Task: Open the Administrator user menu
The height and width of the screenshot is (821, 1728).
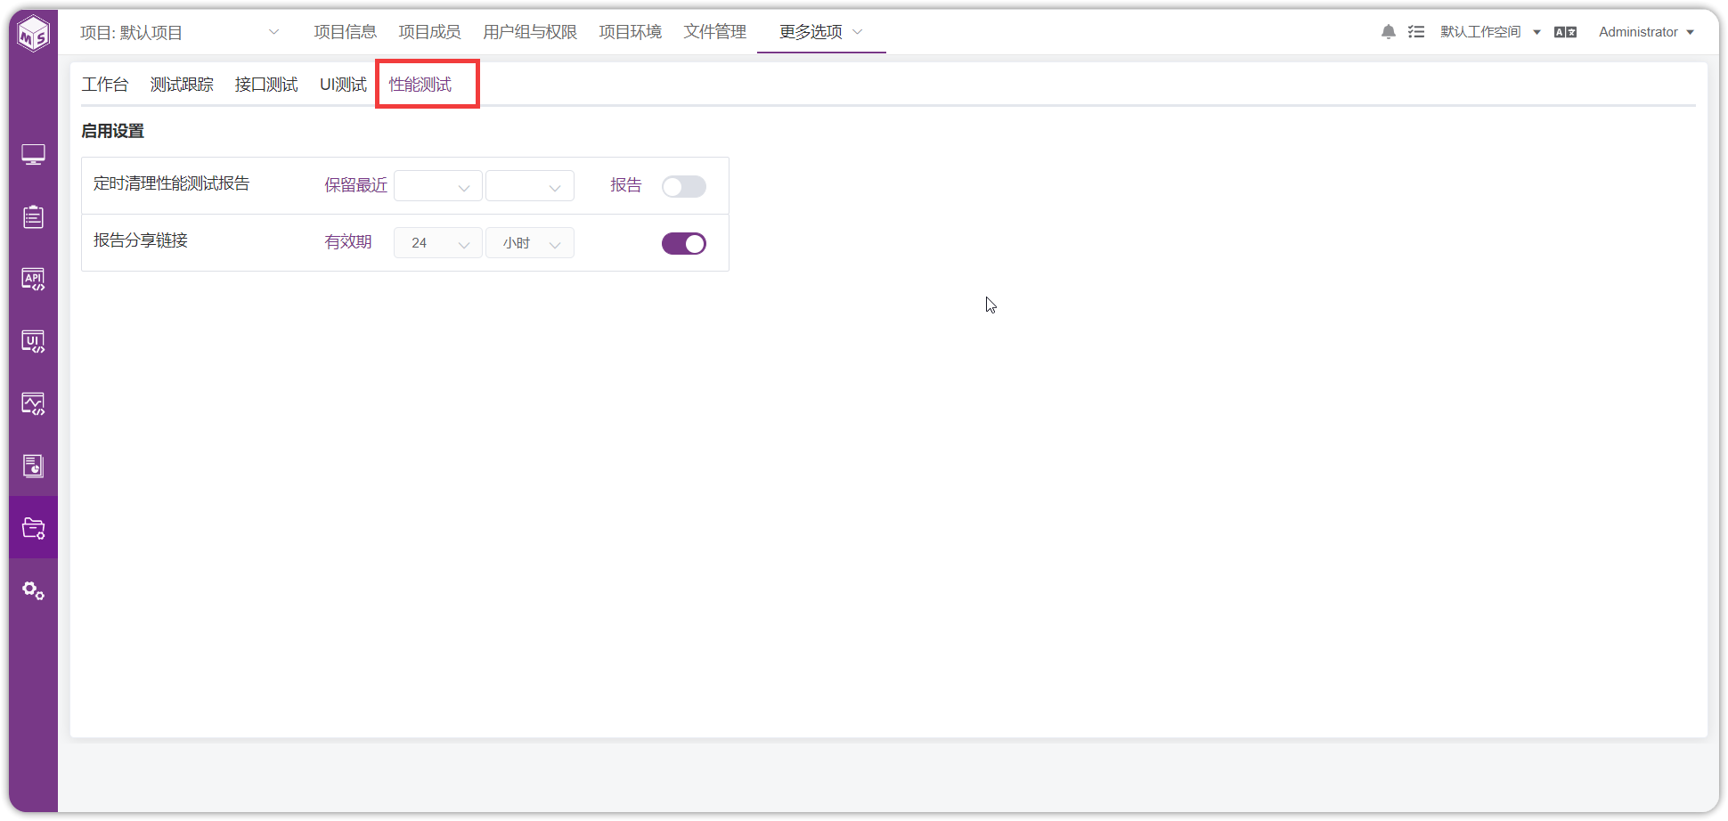Action: 1646,32
